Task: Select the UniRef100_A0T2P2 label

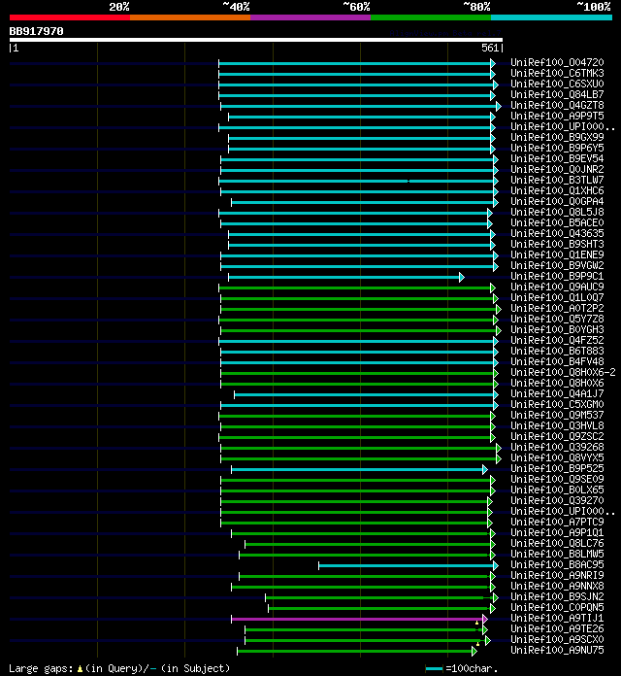Action: click(557, 308)
